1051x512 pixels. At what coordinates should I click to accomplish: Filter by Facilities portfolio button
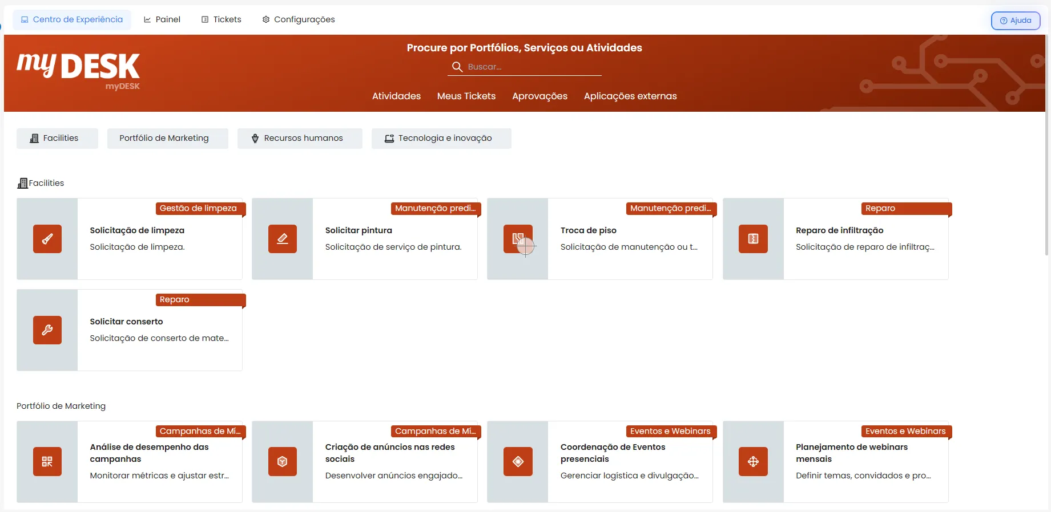pyautogui.click(x=57, y=139)
